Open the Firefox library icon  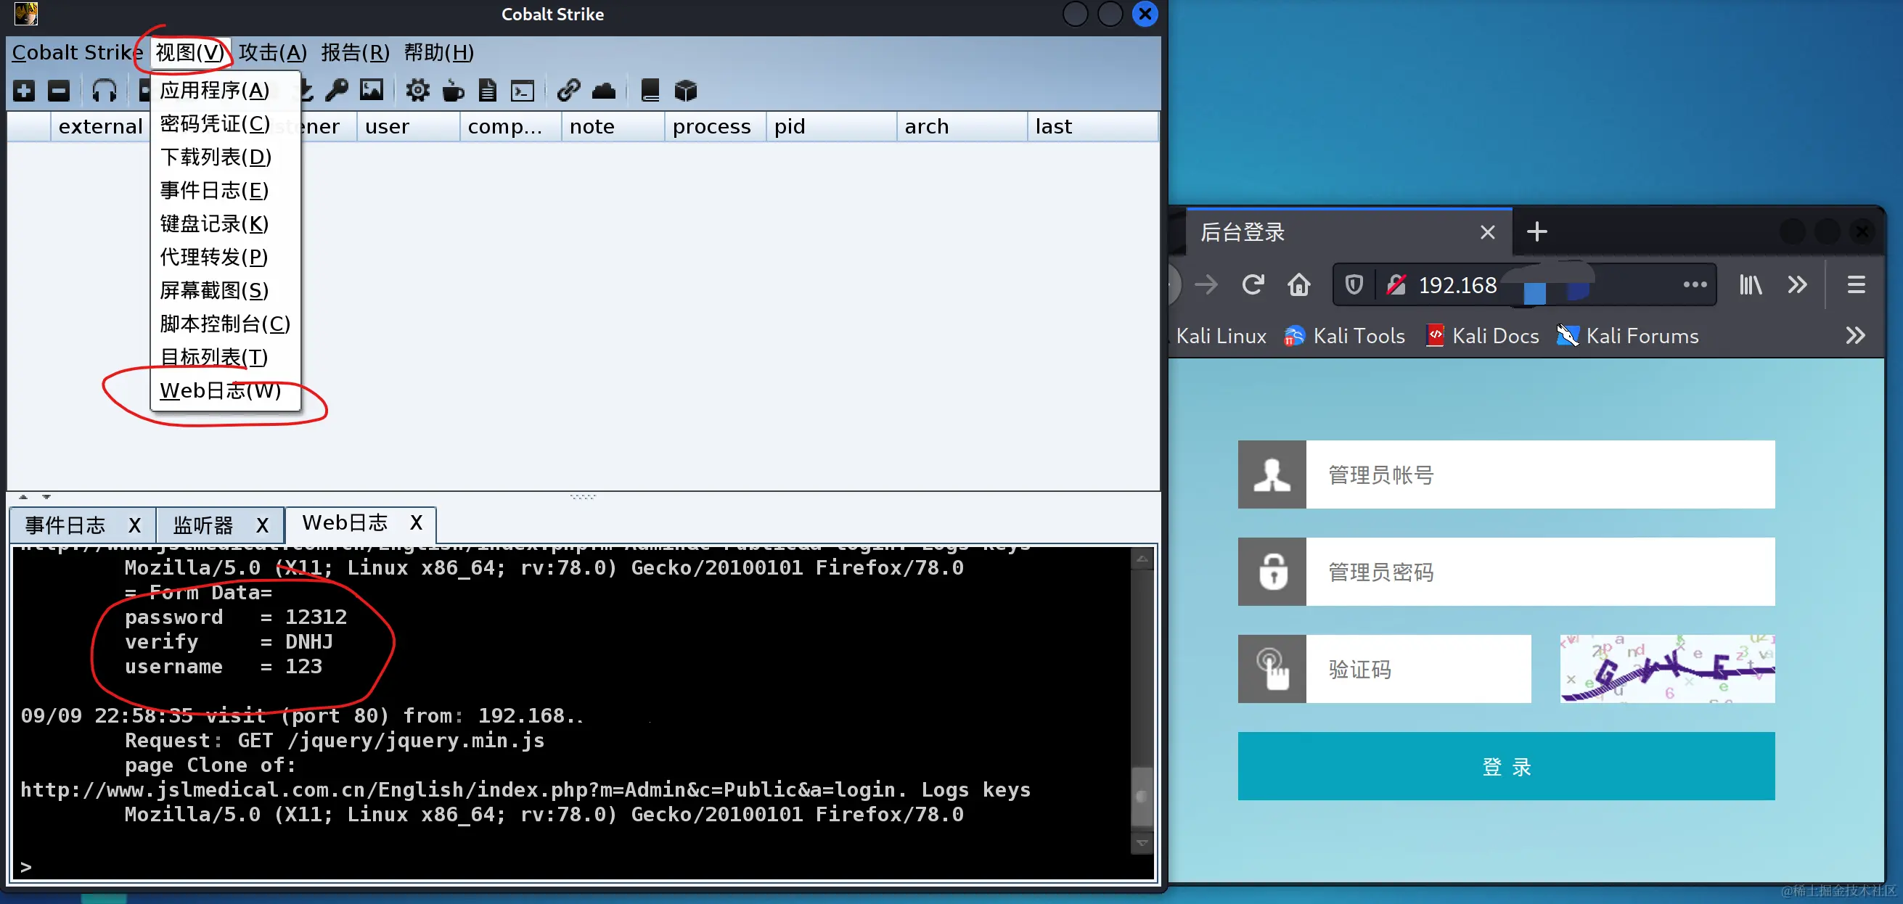coord(1750,284)
